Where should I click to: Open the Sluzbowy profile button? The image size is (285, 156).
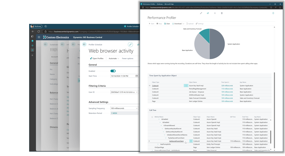pyautogui.click(x=36, y=26)
